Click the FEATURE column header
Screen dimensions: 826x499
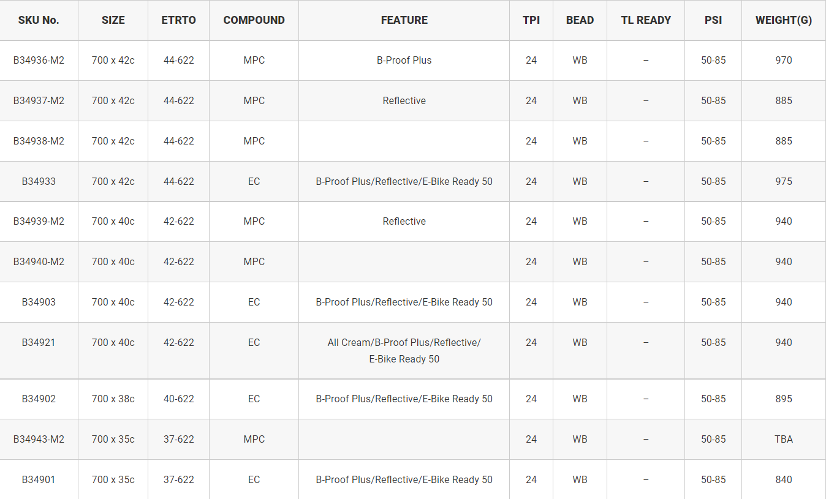click(x=404, y=20)
